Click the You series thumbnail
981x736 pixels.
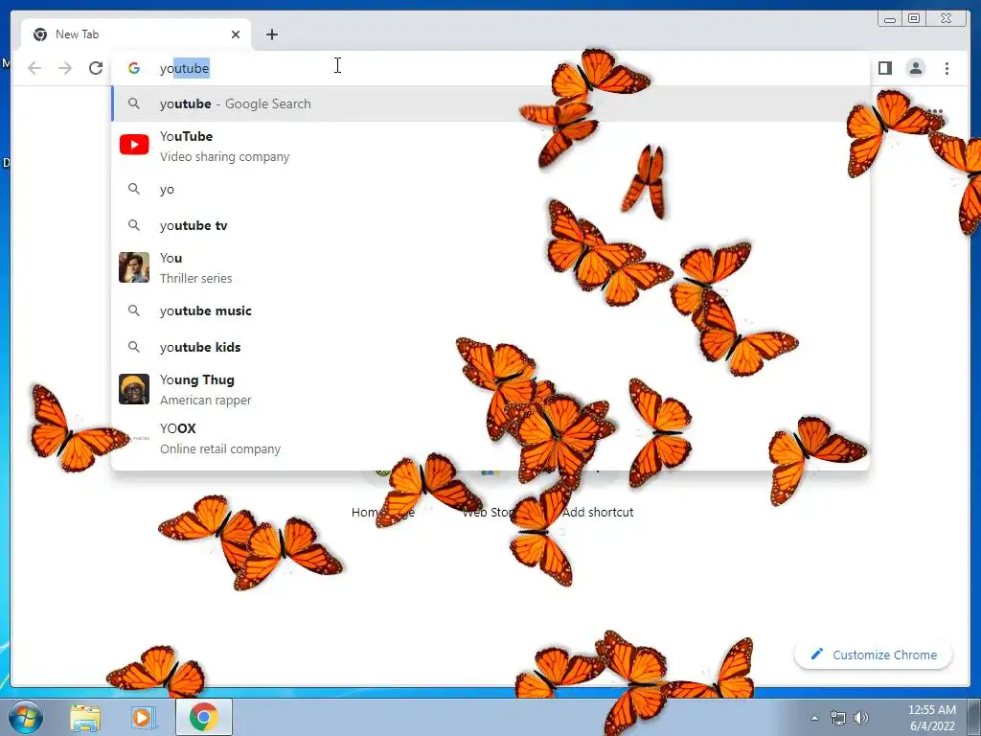(134, 267)
